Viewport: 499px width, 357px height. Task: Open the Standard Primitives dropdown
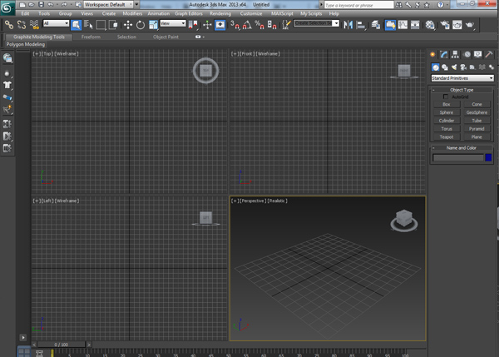462,78
